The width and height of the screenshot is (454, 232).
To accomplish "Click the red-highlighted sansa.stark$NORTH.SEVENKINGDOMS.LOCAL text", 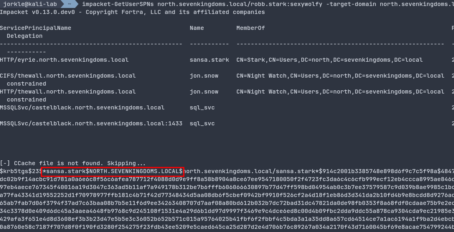I will tap(112, 171).
